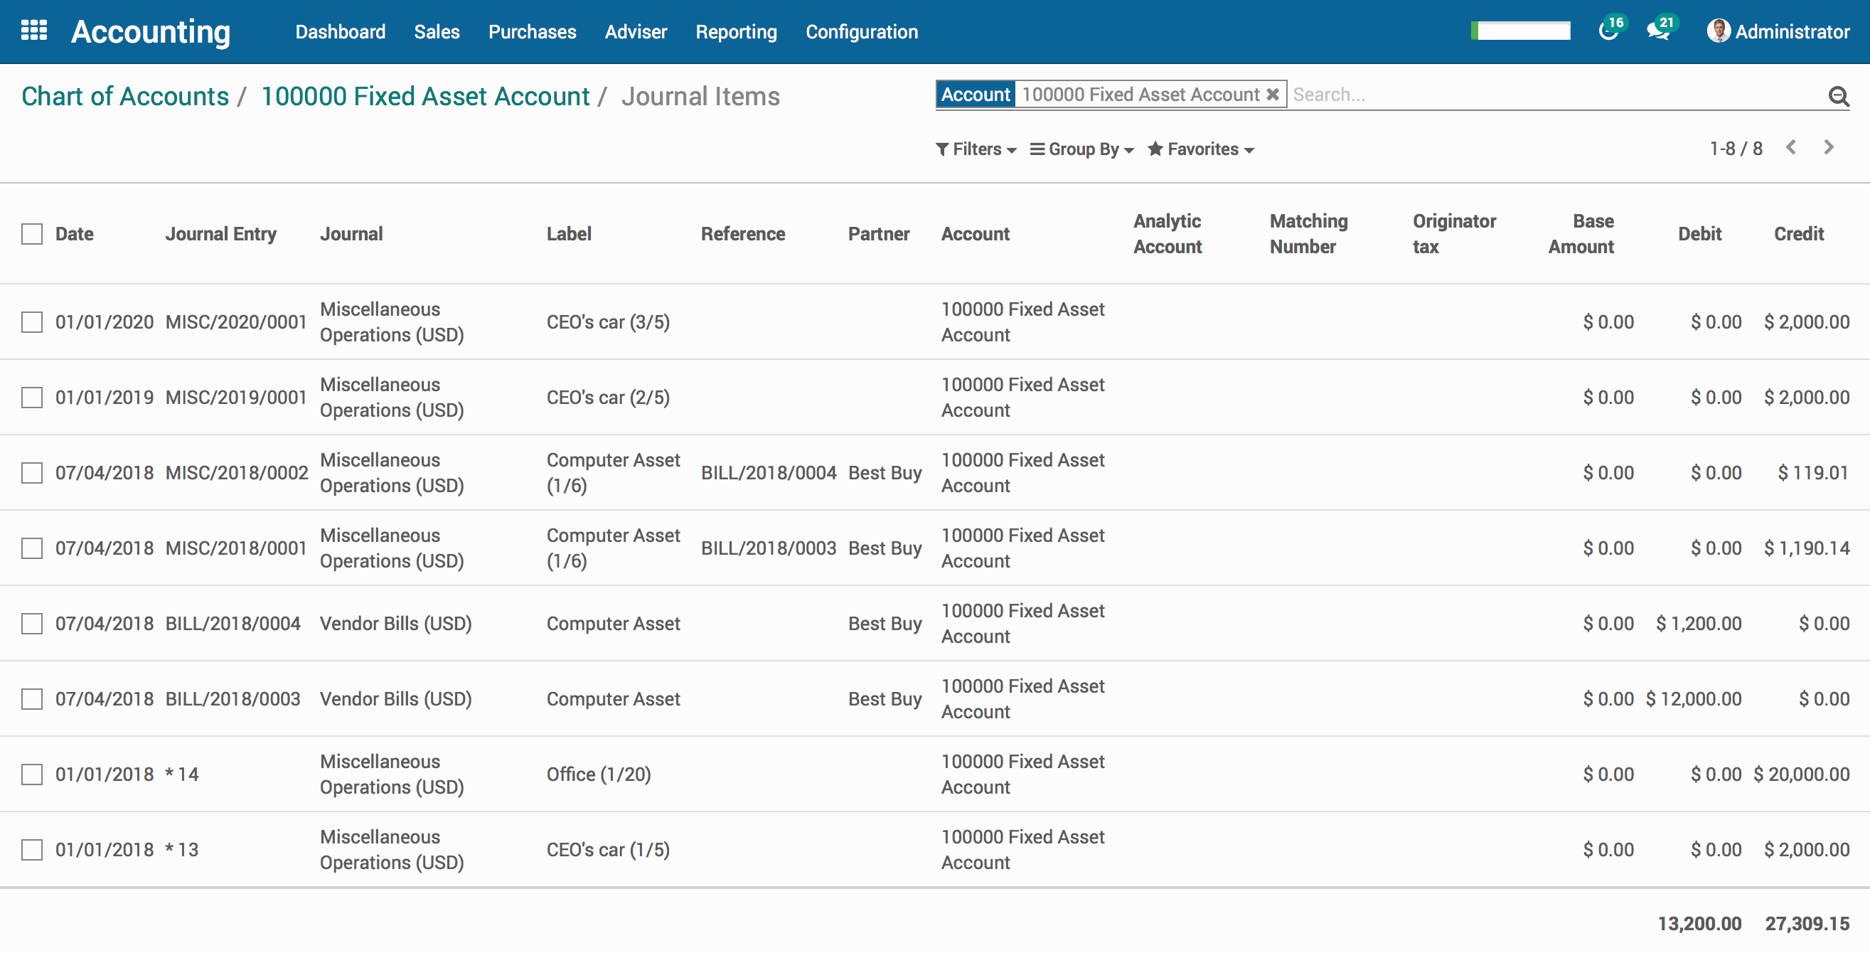This screenshot has height=953, width=1870.
Task: Click reference BILL/2018/0004 in MISC/2018/0002 row
Action: 769,473
